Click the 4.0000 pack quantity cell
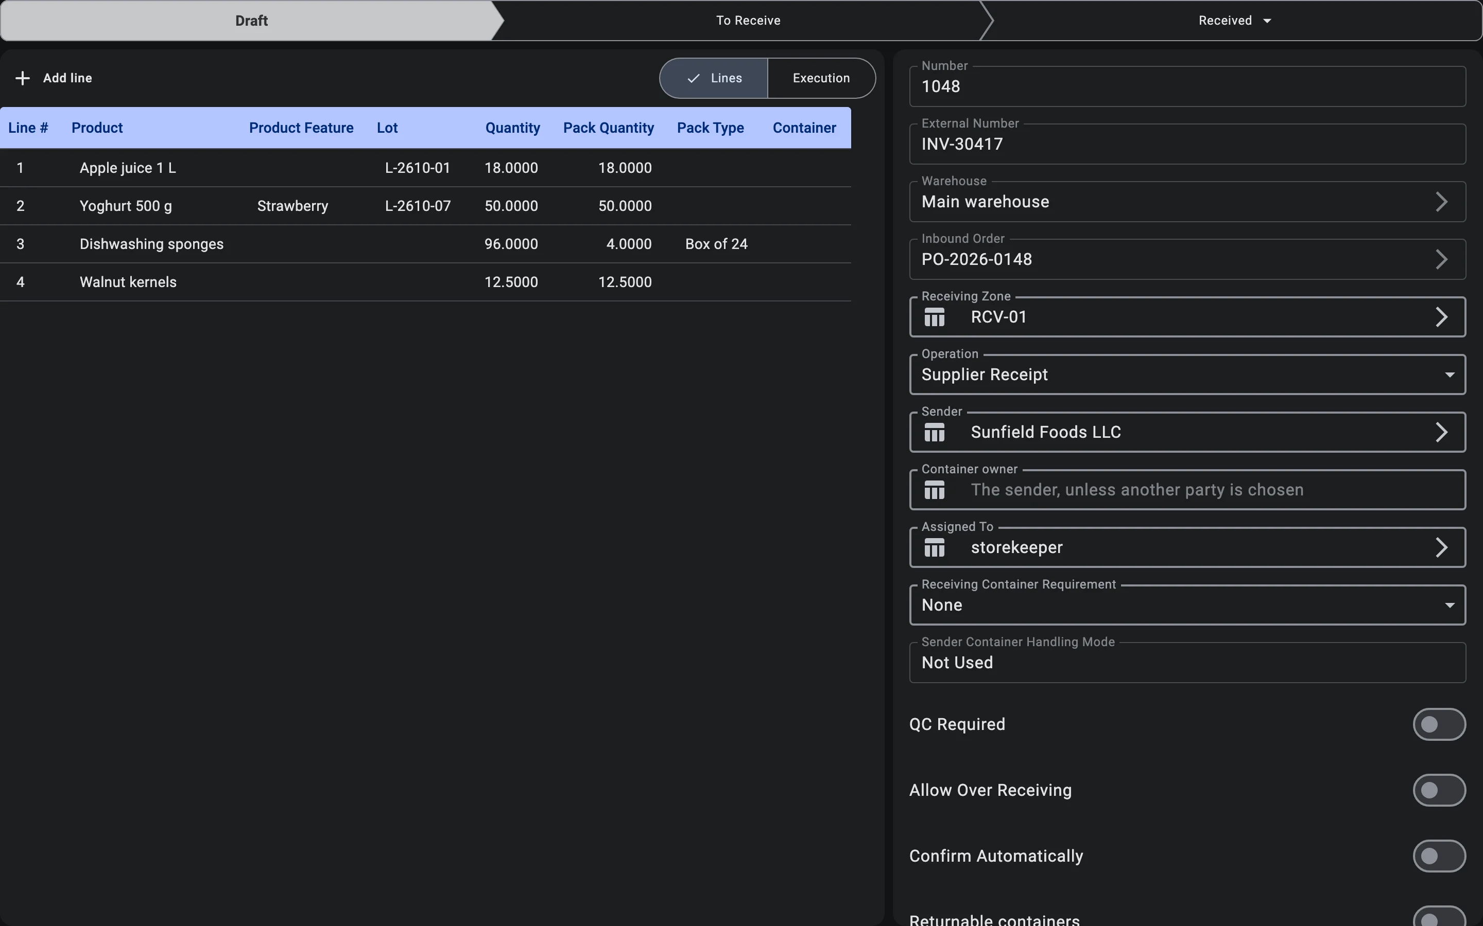Screen dimensions: 1483x926 (x=629, y=244)
